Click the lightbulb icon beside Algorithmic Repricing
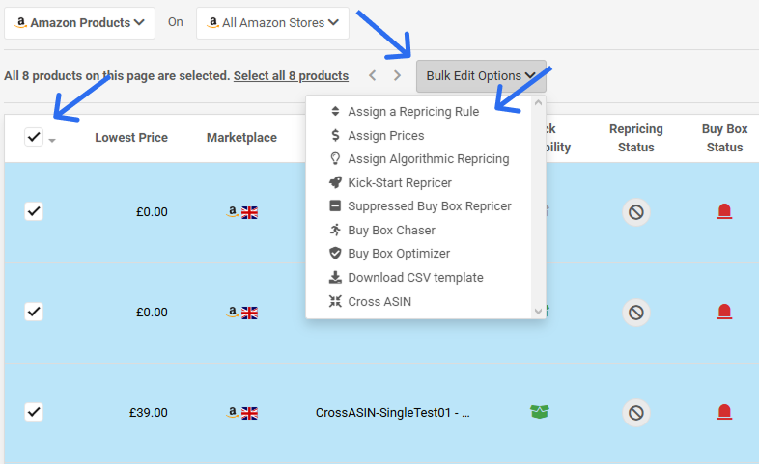 (x=335, y=158)
